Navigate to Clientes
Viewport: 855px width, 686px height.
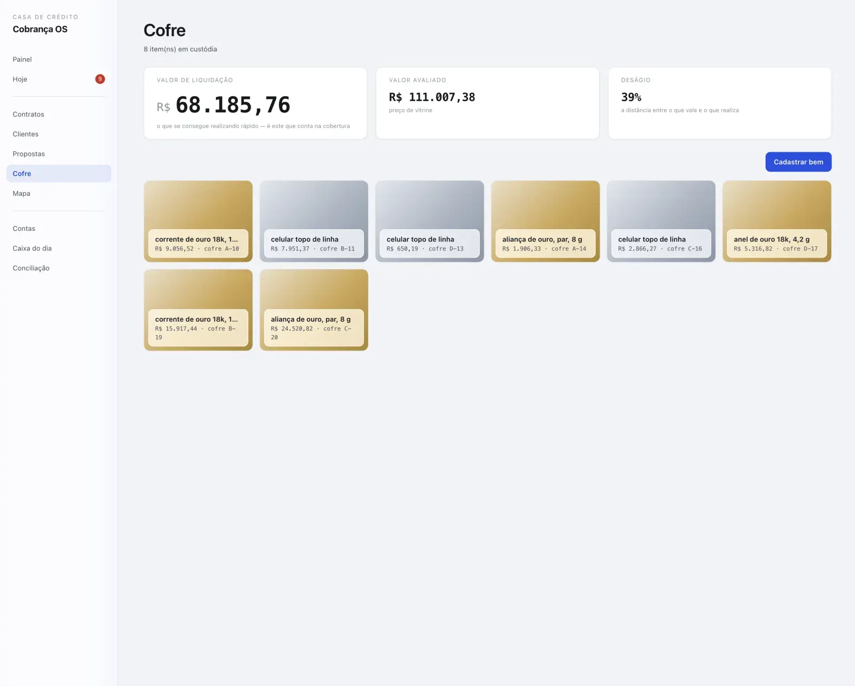coord(59,134)
